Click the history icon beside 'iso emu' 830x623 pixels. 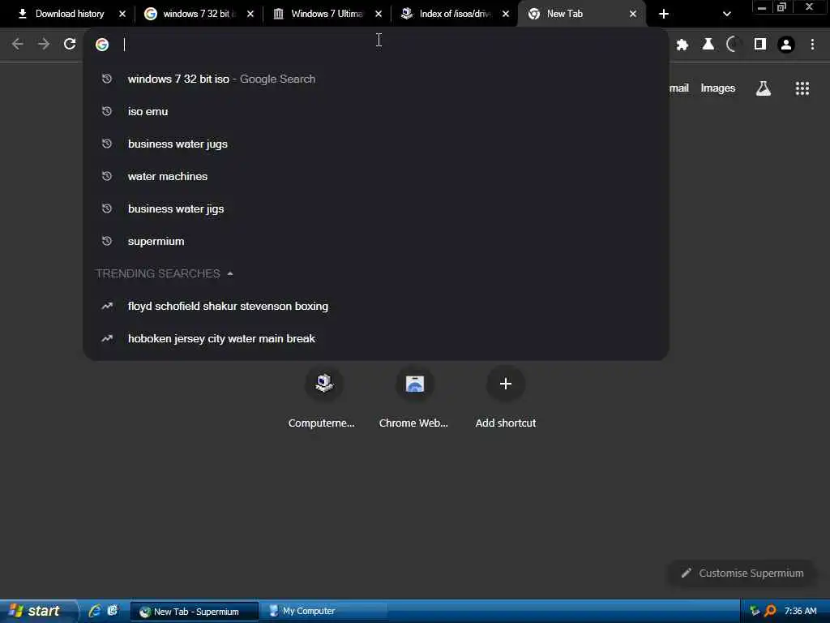point(107,111)
